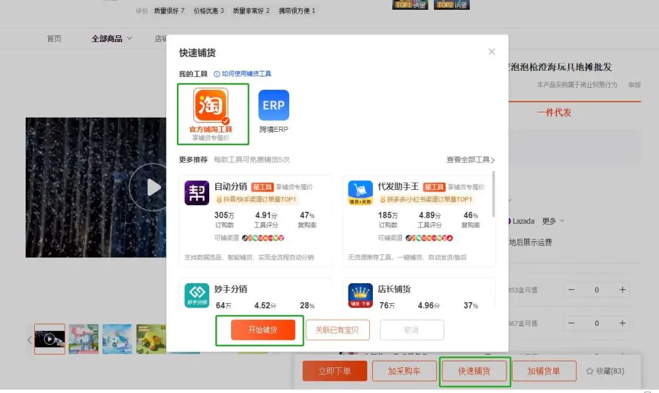The width and height of the screenshot is (659, 393).
Task: Switch to the 一件代发 tab
Action: tap(554, 113)
